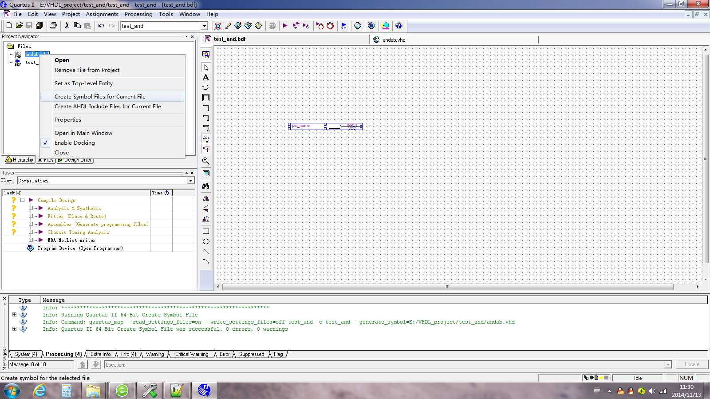This screenshot has height=399, width=710.
Task: Expand the Running Quartus II message row
Action: [x=14, y=315]
